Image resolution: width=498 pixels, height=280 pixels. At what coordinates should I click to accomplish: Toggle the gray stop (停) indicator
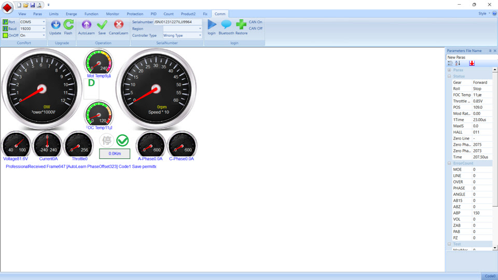coord(107,141)
